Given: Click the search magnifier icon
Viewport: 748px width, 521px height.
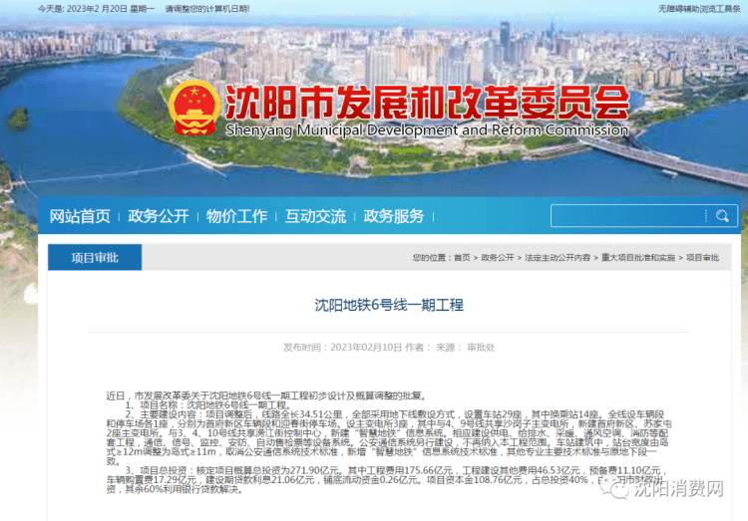Looking at the screenshot, I should click(722, 216).
